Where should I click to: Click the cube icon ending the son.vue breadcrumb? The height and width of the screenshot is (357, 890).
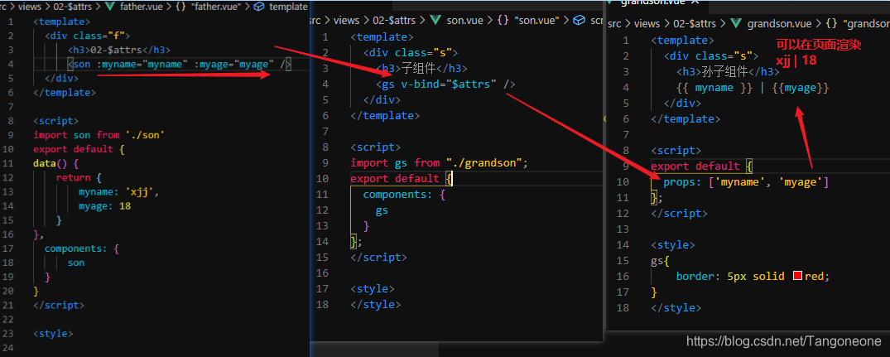coord(579,20)
